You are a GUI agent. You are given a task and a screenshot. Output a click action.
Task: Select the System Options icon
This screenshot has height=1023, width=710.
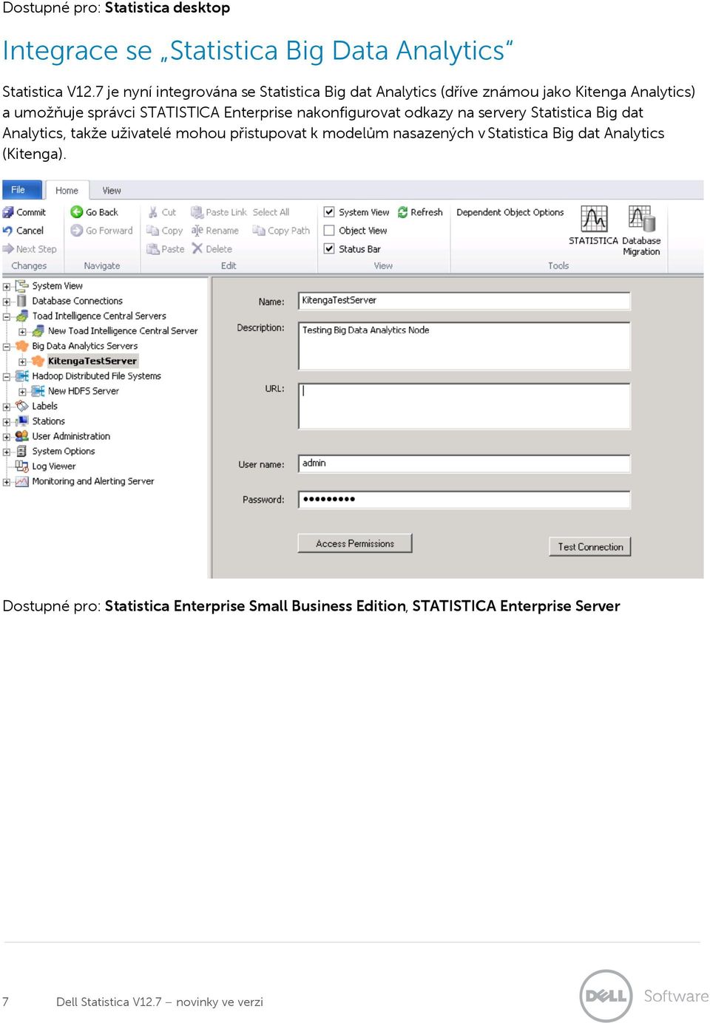pyautogui.click(x=22, y=451)
